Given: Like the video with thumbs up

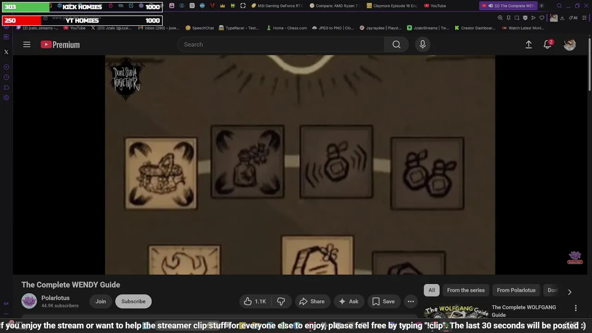Looking at the screenshot, I should (x=255, y=302).
